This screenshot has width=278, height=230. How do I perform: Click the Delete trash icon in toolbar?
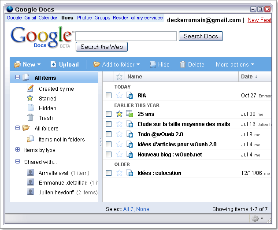point(182,64)
